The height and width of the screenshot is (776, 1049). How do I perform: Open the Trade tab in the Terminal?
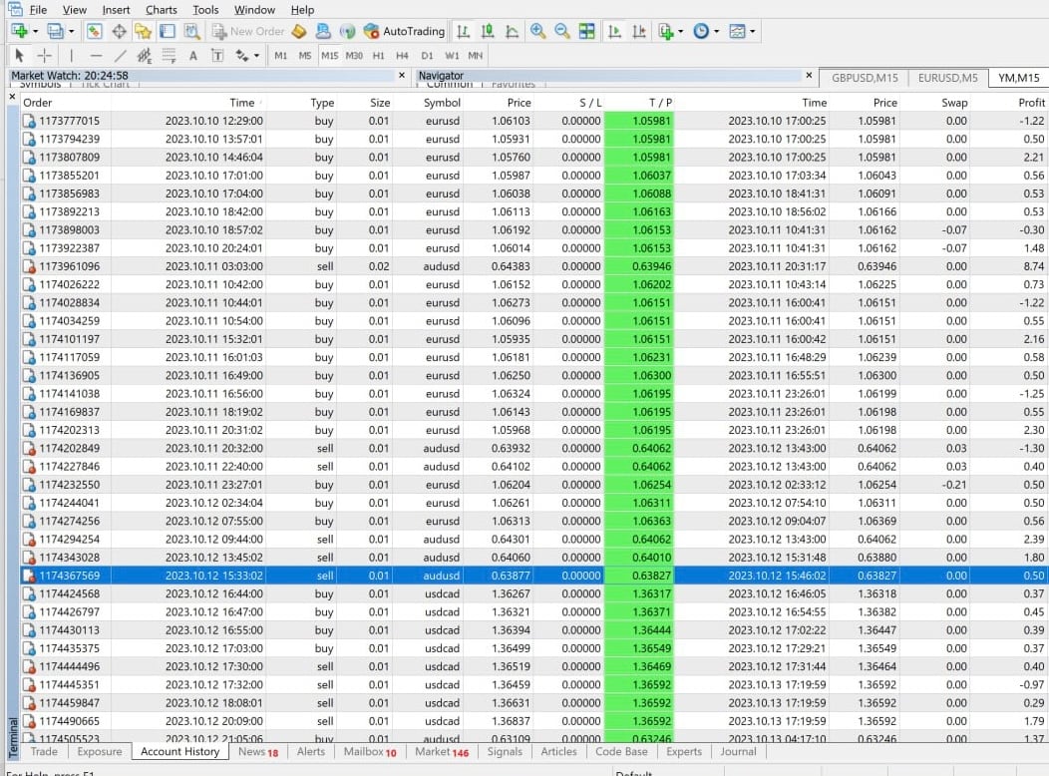[44, 751]
